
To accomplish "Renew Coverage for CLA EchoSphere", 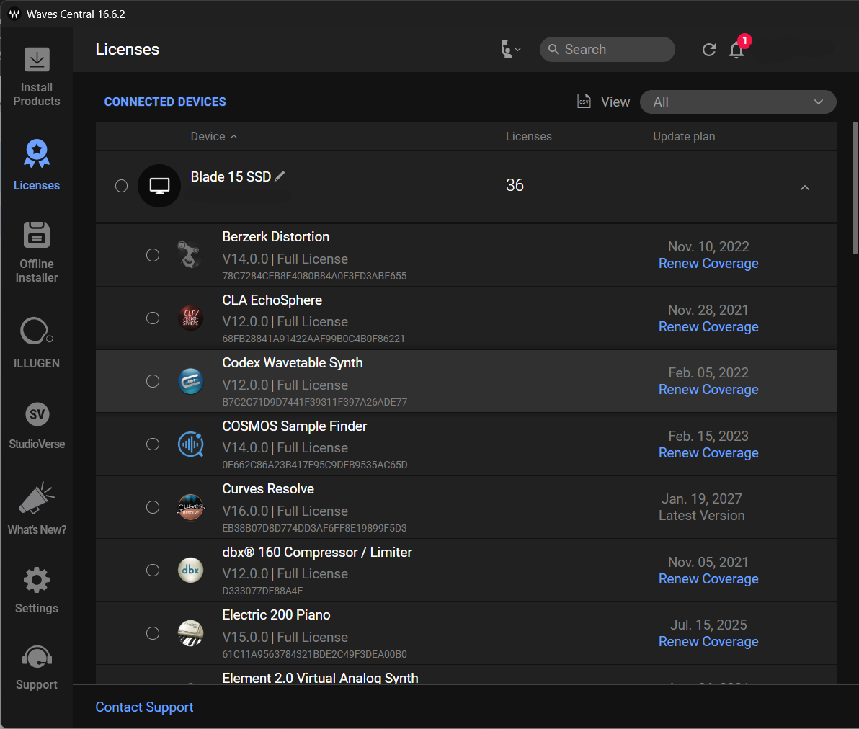I will coord(708,326).
